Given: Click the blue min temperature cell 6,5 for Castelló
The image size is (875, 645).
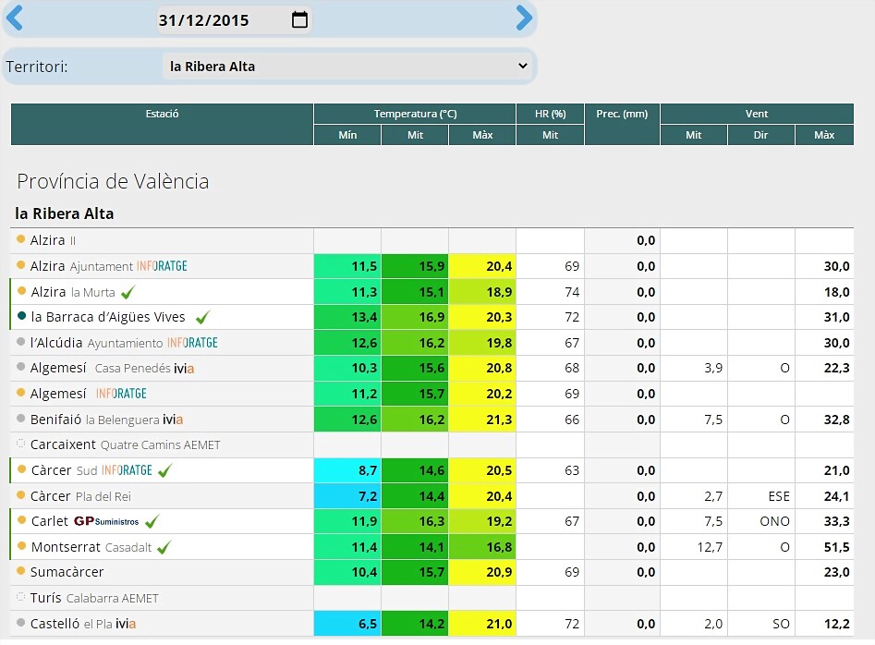Looking at the screenshot, I should point(347,623).
